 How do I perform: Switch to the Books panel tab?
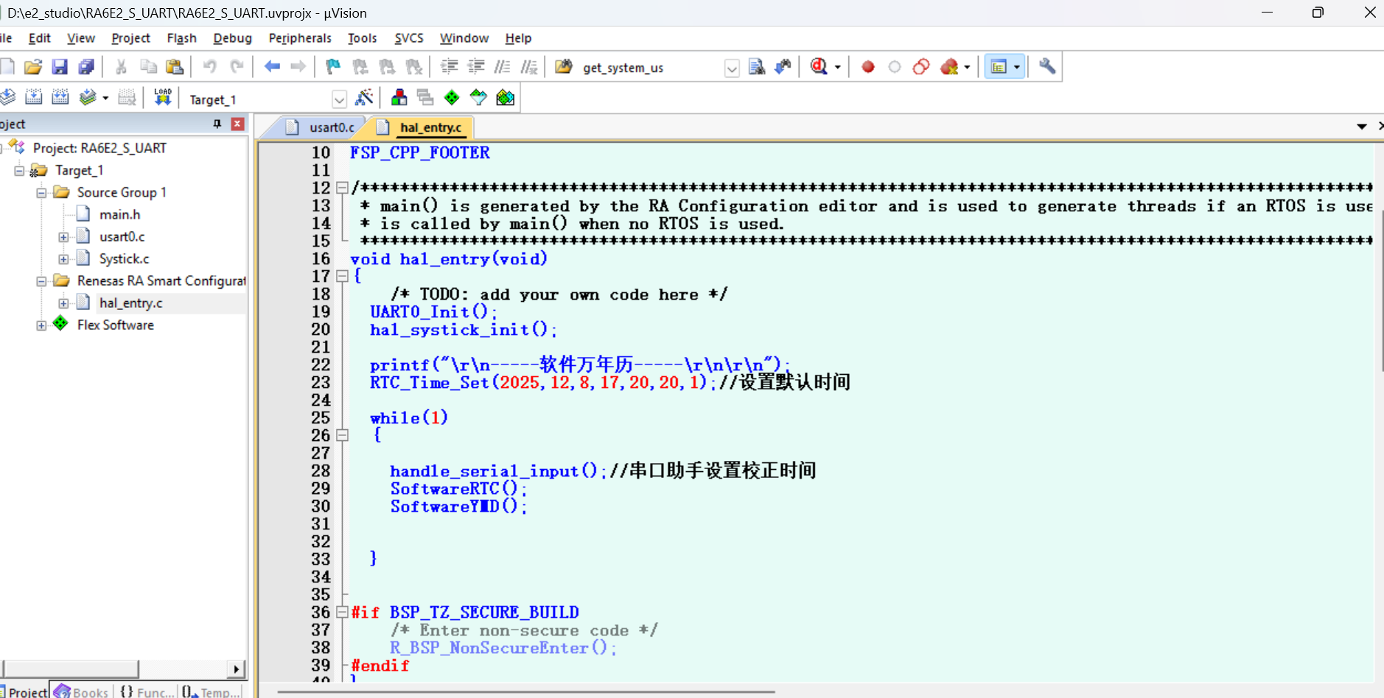(x=82, y=691)
